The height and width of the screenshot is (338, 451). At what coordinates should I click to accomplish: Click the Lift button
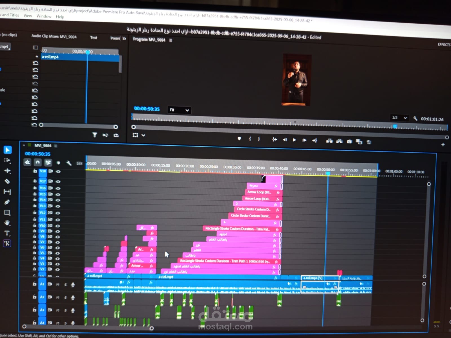coord(329,141)
